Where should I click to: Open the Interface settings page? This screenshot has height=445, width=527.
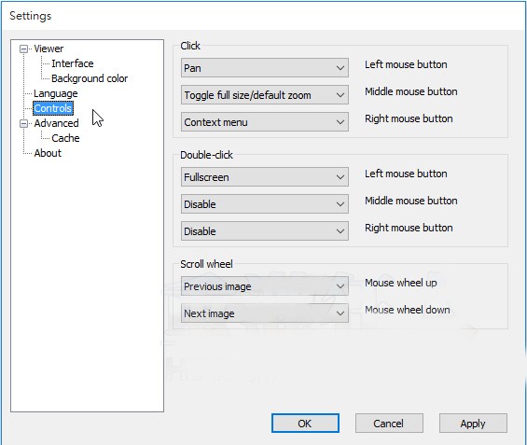pyautogui.click(x=72, y=63)
